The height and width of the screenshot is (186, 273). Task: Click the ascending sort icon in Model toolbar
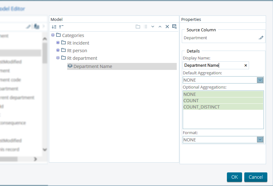(x=61, y=27)
